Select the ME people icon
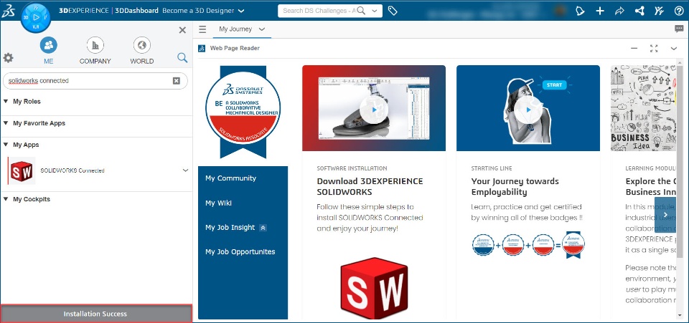The width and height of the screenshot is (689, 323). [x=48, y=45]
